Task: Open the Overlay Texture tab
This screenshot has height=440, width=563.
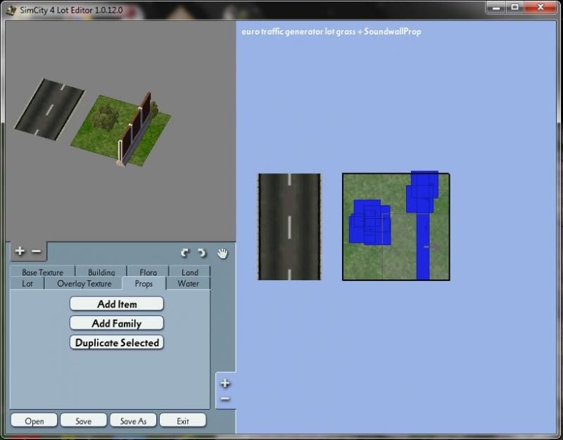Action: pyautogui.click(x=84, y=284)
